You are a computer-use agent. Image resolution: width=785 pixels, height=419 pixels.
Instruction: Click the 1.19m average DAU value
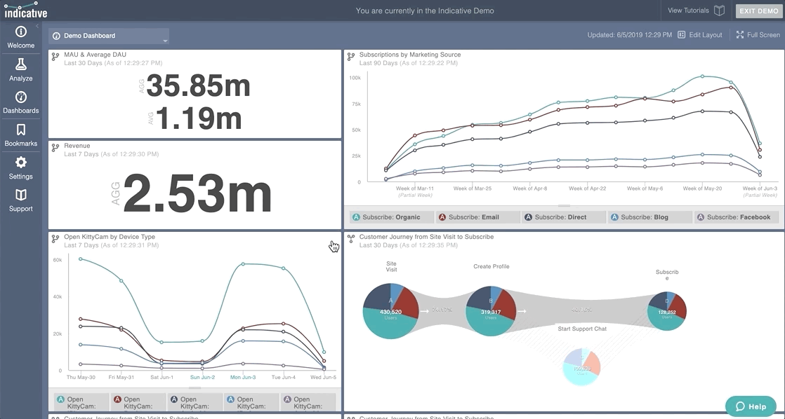click(198, 118)
